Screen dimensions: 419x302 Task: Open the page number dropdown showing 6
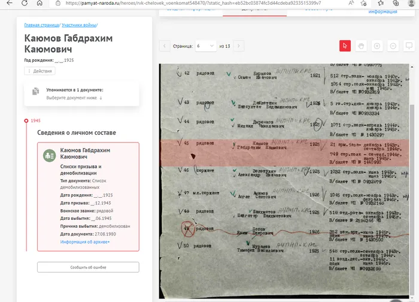coord(205,46)
